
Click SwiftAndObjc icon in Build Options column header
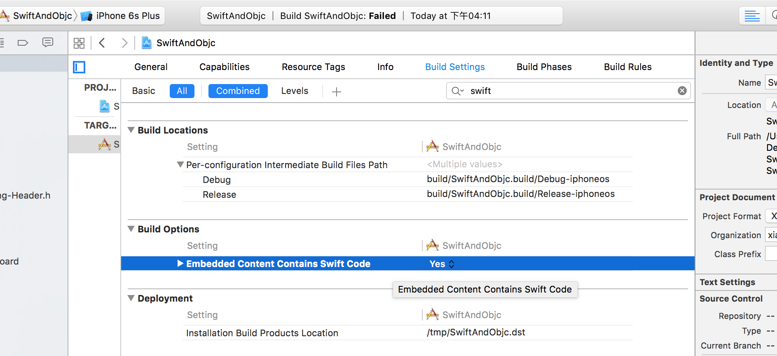click(433, 245)
